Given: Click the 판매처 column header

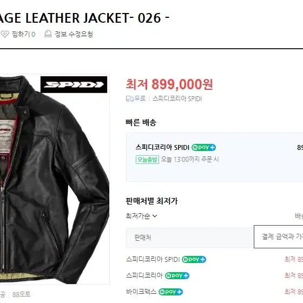Looking at the screenshot, I should (143, 238).
